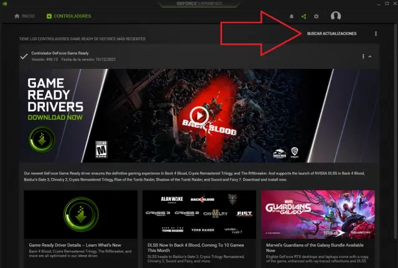Image resolution: width=398 pixels, height=268 pixels.
Task: Open the notifications bell
Action: tap(292, 16)
